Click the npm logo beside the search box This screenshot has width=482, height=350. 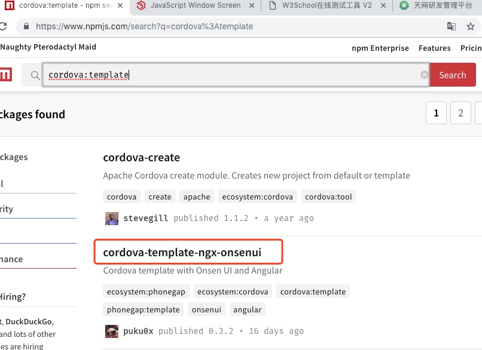point(6,74)
